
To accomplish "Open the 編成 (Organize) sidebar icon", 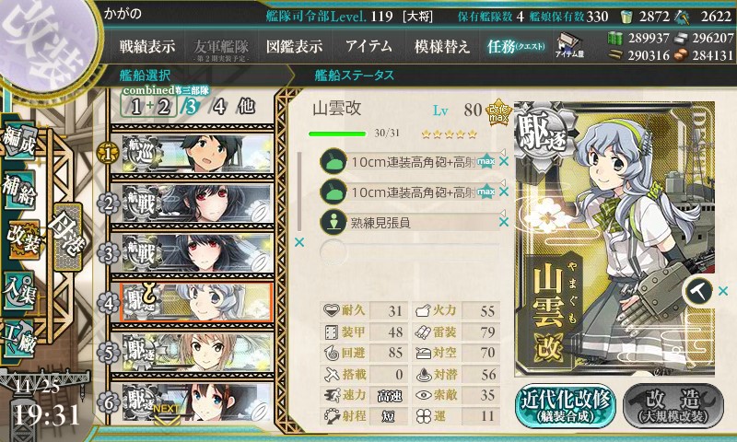I will click(x=19, y=142).
